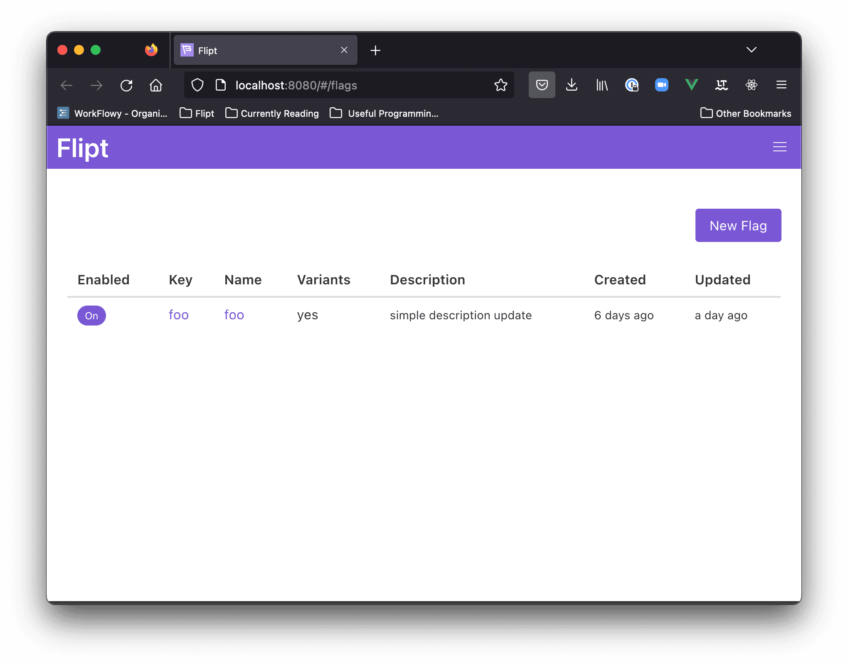Click the green macOS maximize window button
848x666 pixels.
click(x=96, y=50)
